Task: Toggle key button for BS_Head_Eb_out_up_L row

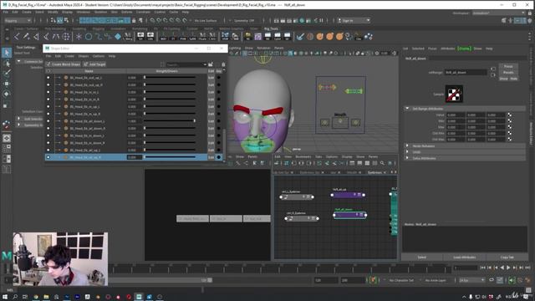Action: 219,78
